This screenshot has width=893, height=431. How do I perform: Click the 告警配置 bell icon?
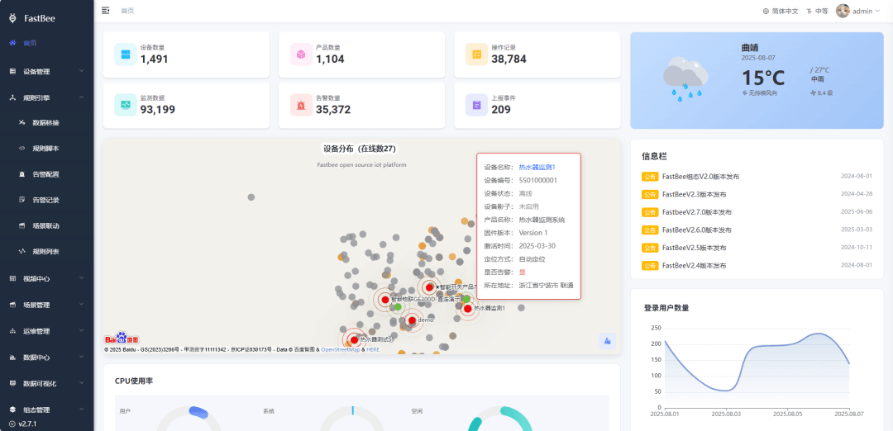[21, 174]
